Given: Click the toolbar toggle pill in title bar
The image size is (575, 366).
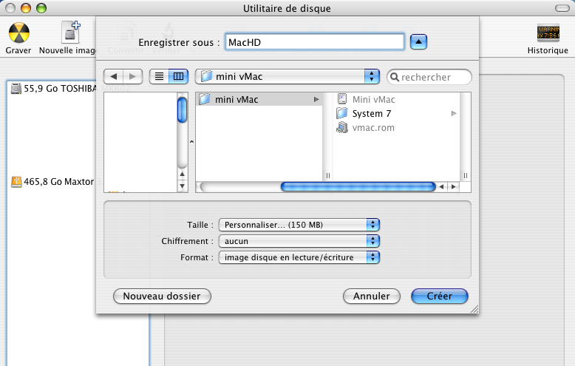Looking at the screenshot, I should point(562,8).
